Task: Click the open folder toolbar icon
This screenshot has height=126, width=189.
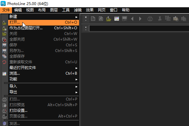Action: pyautogui.click(x=109, y=19)
